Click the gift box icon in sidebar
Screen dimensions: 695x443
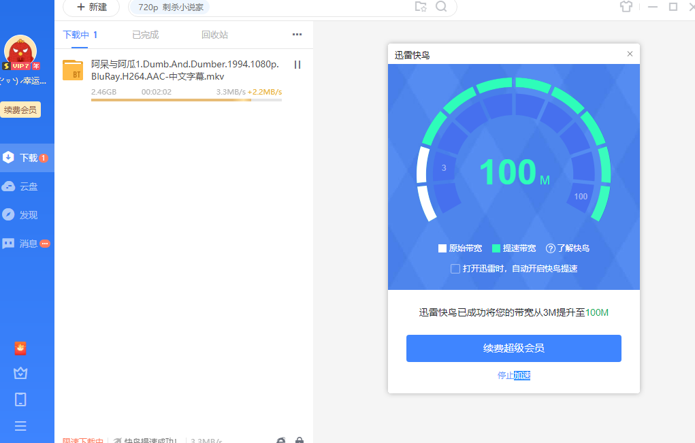point(20,373)
